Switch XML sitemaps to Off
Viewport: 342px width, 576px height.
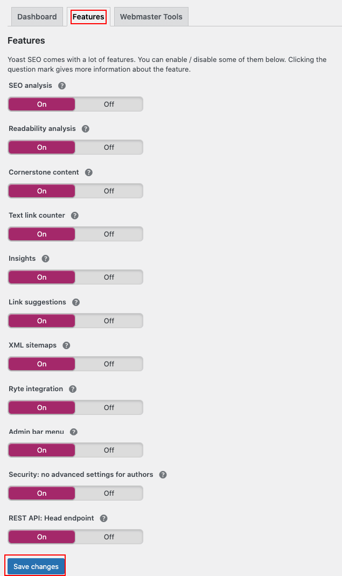(x=109, y=364)
